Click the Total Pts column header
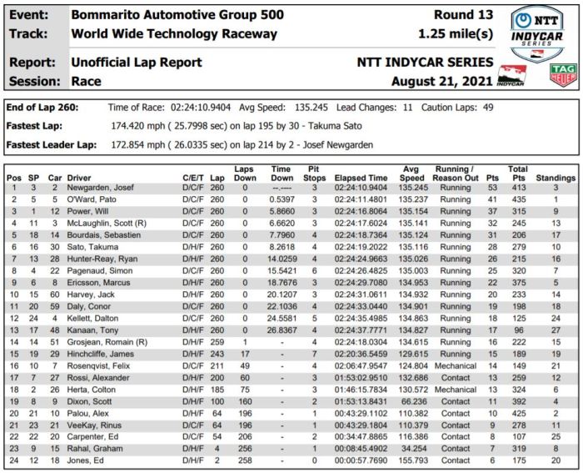 (x=517, y=174)
